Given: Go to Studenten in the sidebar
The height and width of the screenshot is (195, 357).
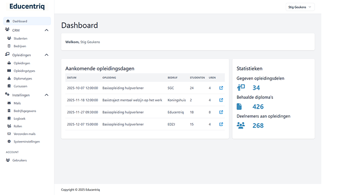Looking at the screenshot, I should click(x=20, y=38).
